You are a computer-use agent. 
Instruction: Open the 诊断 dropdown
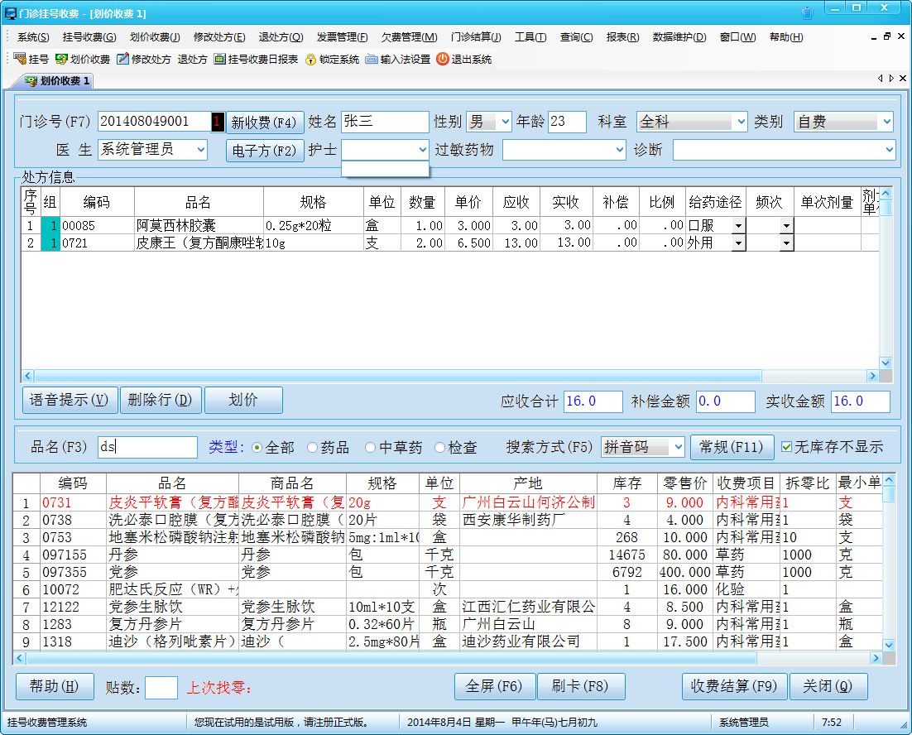(x=890, y=150)
